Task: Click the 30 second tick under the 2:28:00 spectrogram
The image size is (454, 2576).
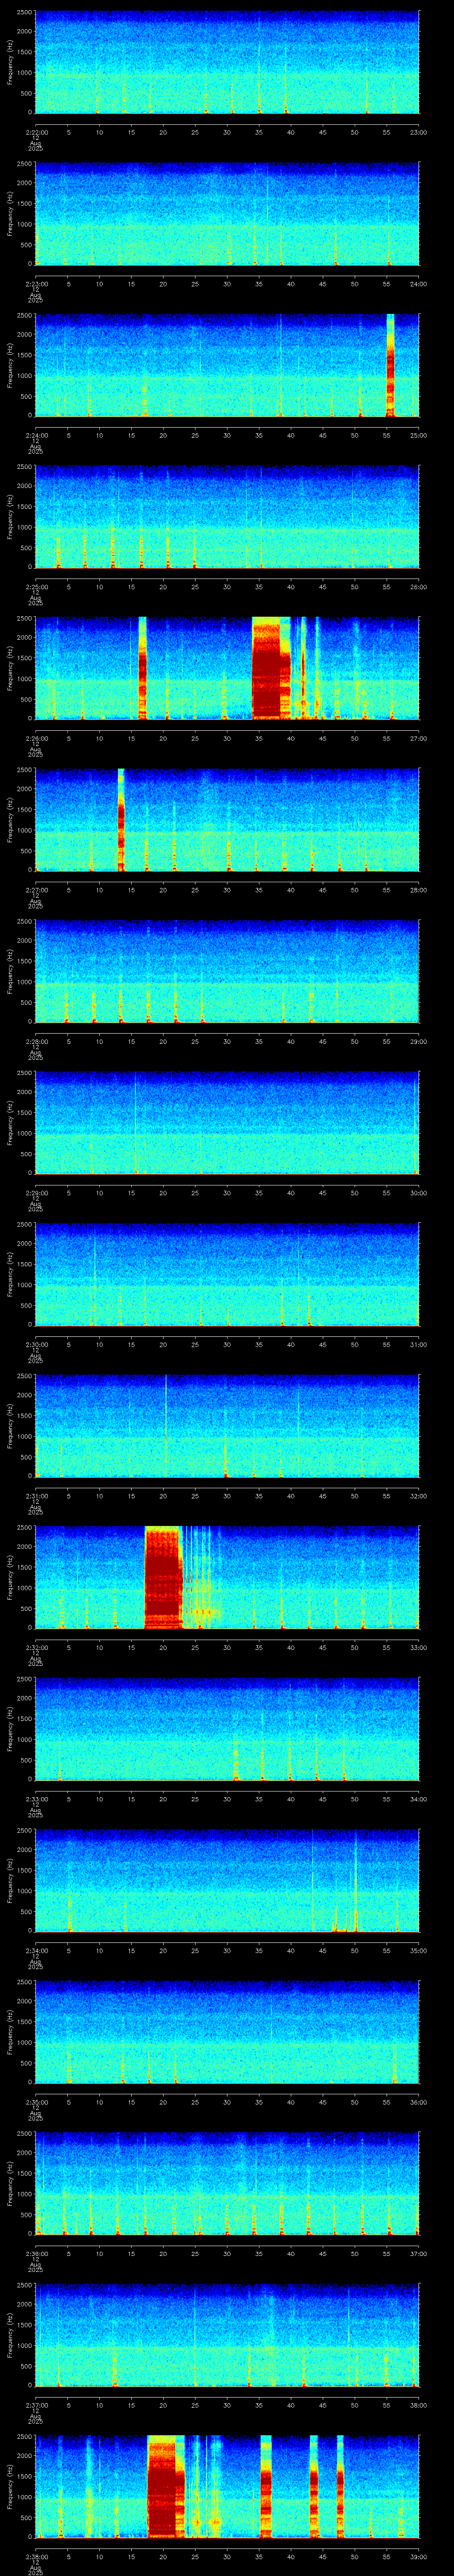Action: coord(227,1042)
